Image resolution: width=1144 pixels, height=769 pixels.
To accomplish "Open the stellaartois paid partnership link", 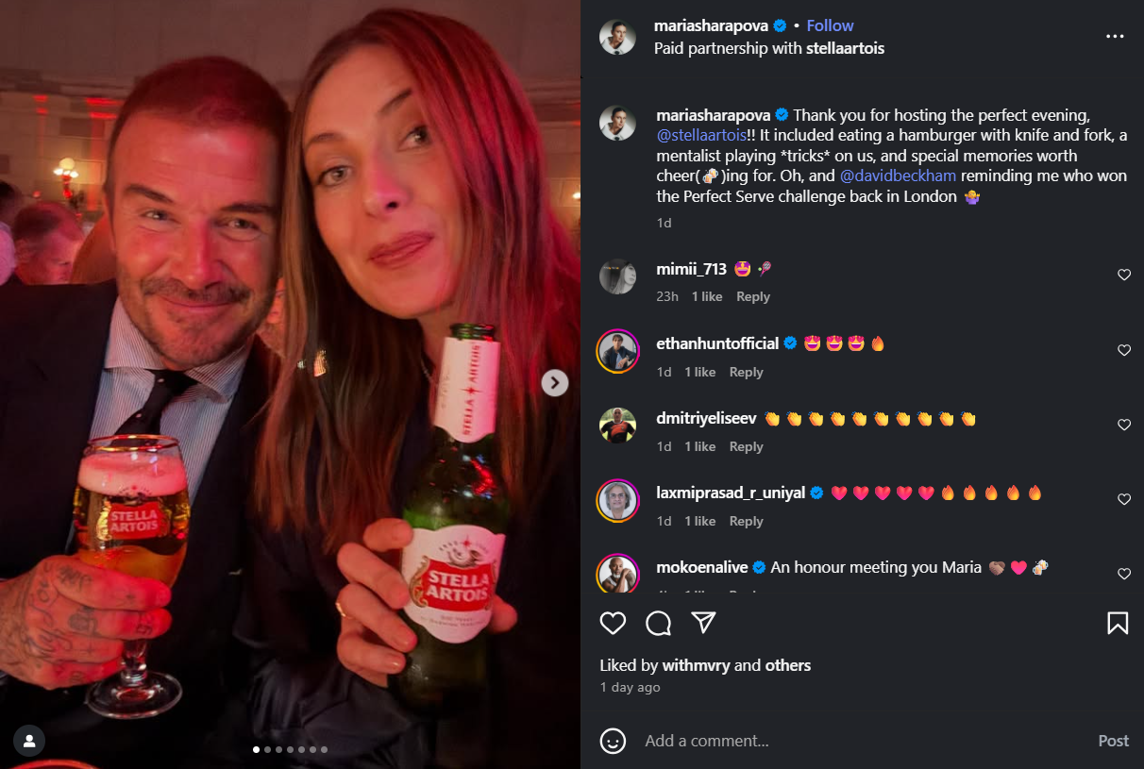I will coord(845,48).
